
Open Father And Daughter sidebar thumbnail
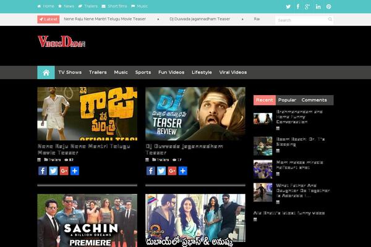263,192
